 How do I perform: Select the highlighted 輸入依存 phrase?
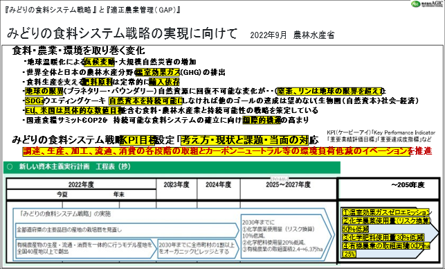click(x=164, y=83)
